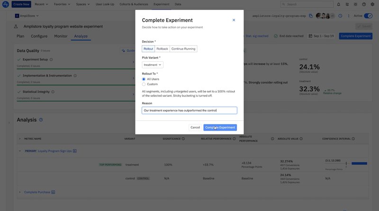Open the Pick Variant treatment dropdown

(x=153, y=65)
